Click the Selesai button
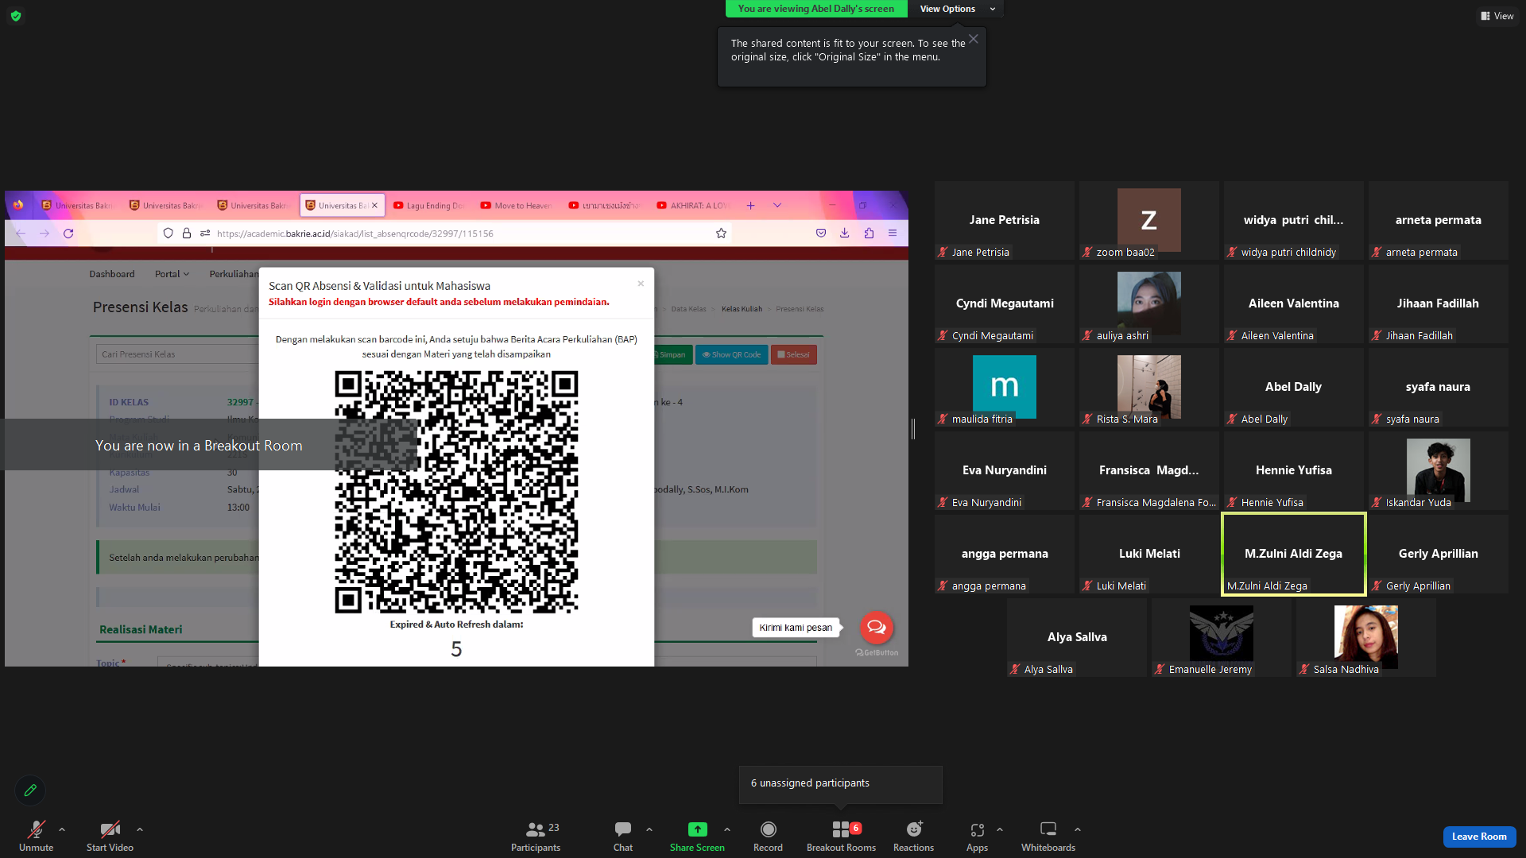This screenshot has height=858, width=1526. [793, 355]
